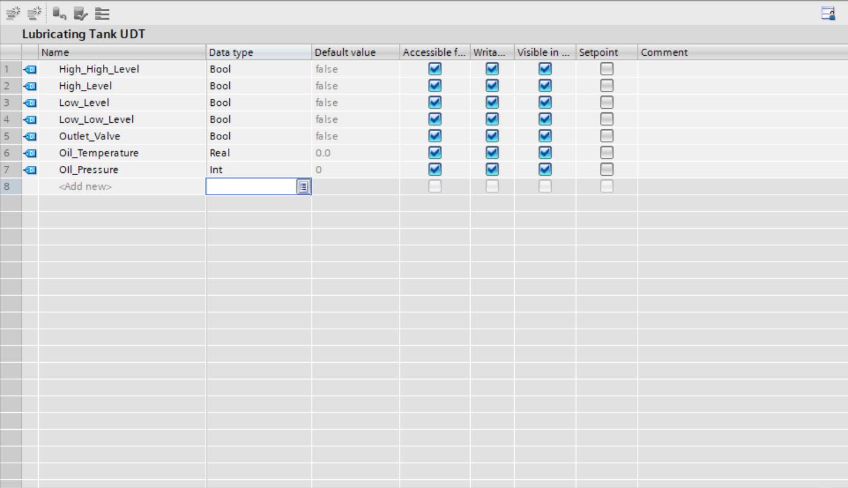
Task: Click the Name column header
Action: tap(122, 52)
